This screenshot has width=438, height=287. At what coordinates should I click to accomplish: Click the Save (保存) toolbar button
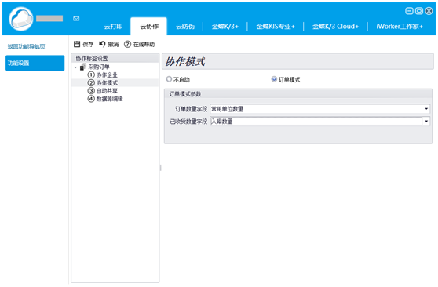(x=83, y=44)
